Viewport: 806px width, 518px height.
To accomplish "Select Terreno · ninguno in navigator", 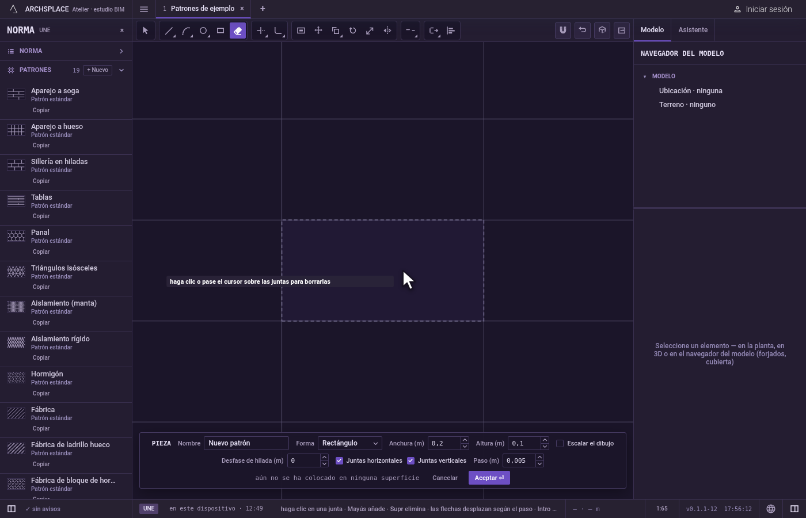I will click(x=687, y=105).
